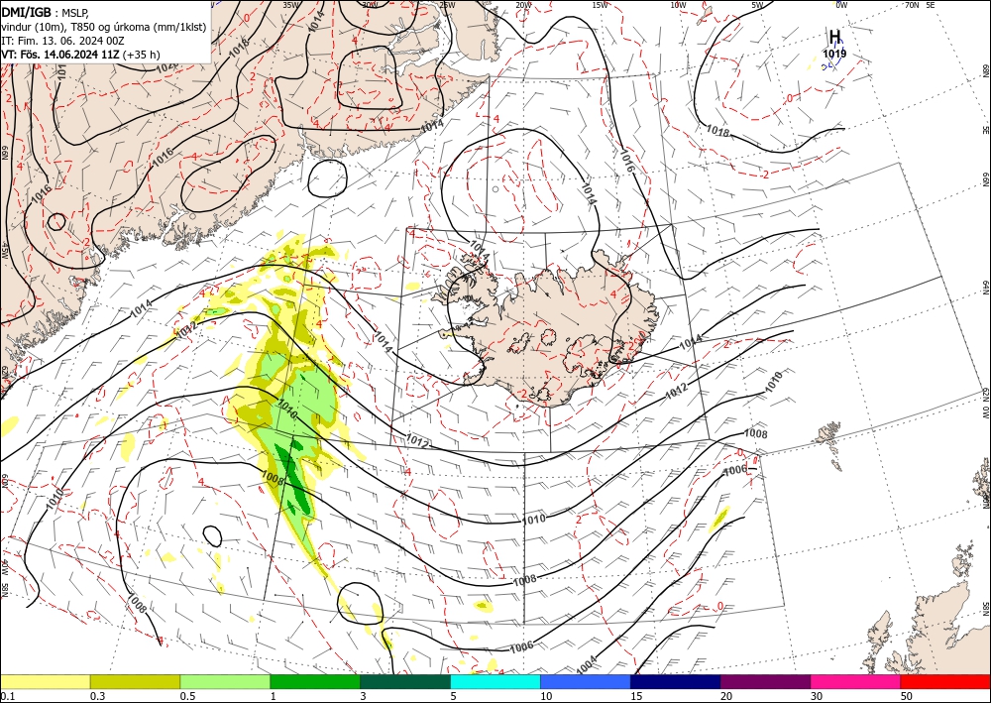991x703 pixels.
Task: Click the '1004' isobar label
Action: 587,663
